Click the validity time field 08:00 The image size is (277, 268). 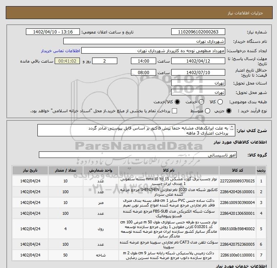coord(144,72)
